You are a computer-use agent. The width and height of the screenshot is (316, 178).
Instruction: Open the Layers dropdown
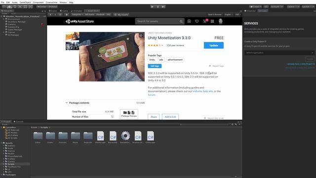point(293,6)
